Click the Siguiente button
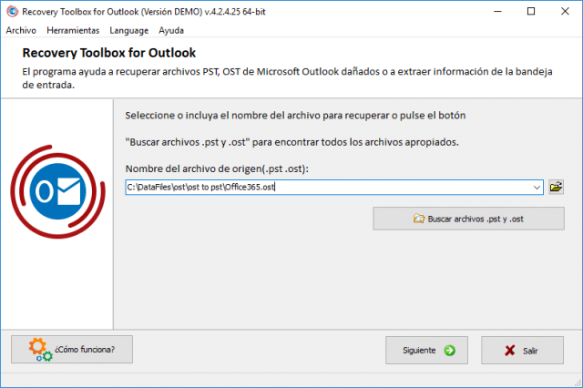 pyautogui.click(x=426, y=350)
